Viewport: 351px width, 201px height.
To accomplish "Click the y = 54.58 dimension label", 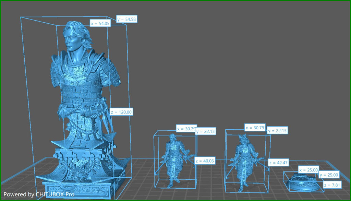I will pyautogui.click(x=127, y=19).
